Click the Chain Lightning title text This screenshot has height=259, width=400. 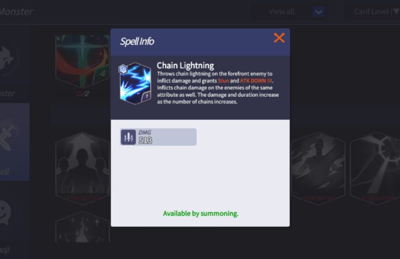tap(185, 66)
